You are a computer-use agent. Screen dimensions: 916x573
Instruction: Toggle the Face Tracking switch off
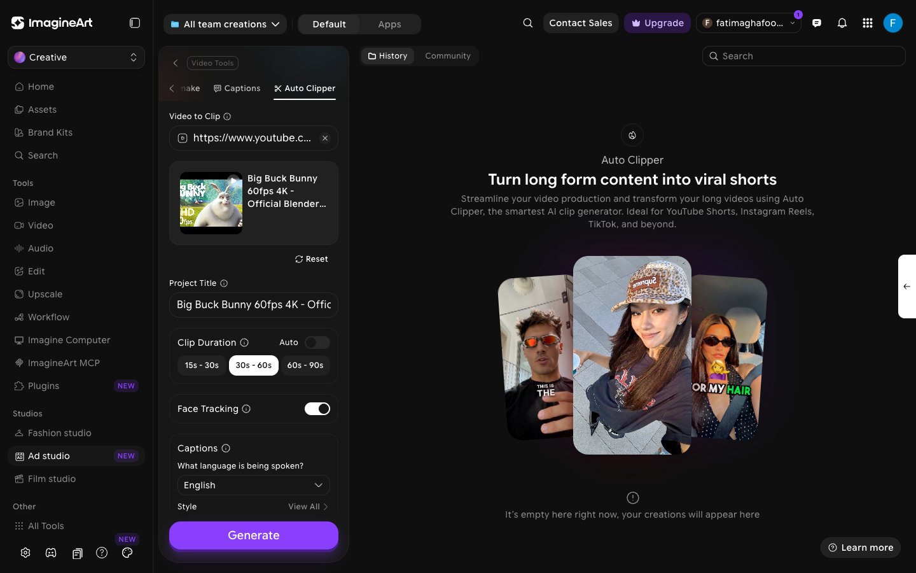pyautogui.click(x=317, y=409)
